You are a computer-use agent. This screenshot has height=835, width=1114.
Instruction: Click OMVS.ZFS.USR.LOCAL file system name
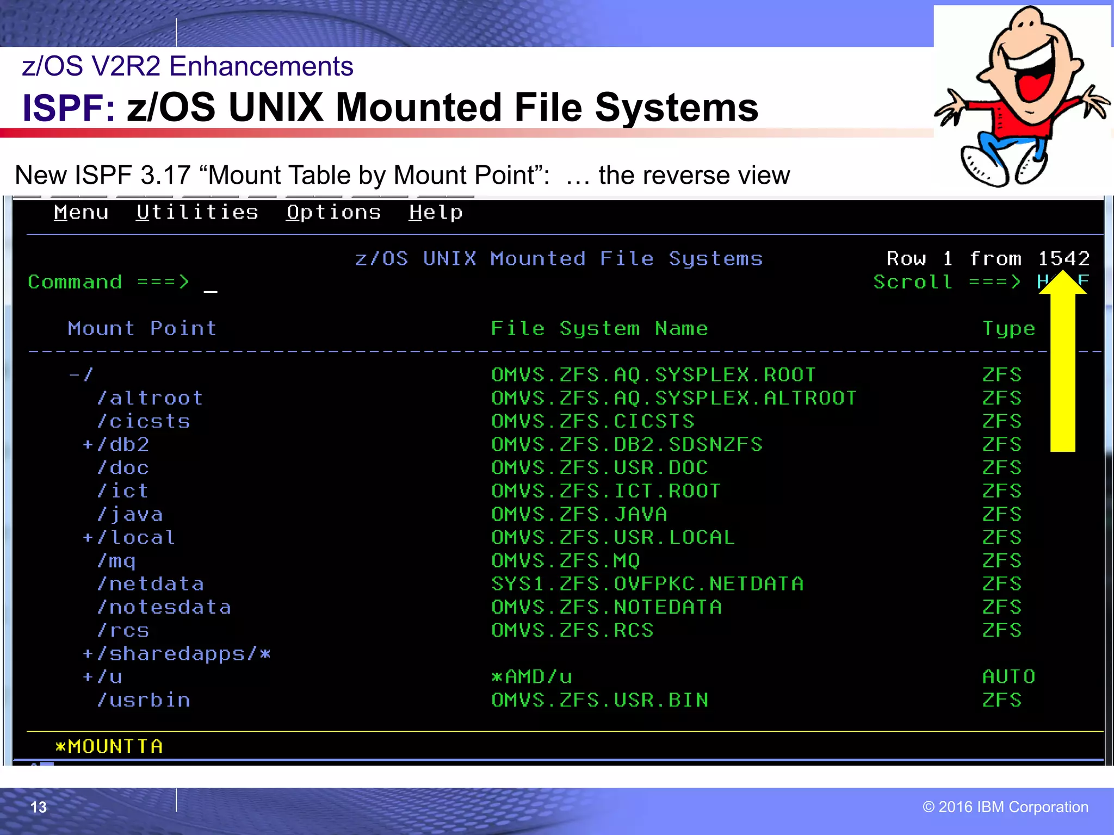point(613,538)
